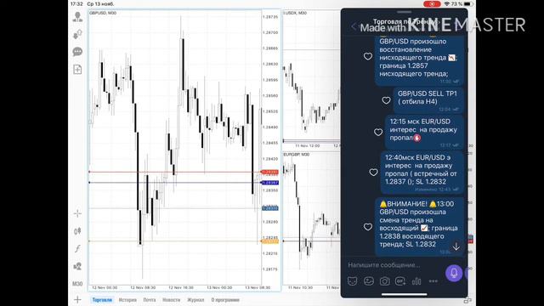Tap the plus icon at bottom left

click(x=77, y=300)
